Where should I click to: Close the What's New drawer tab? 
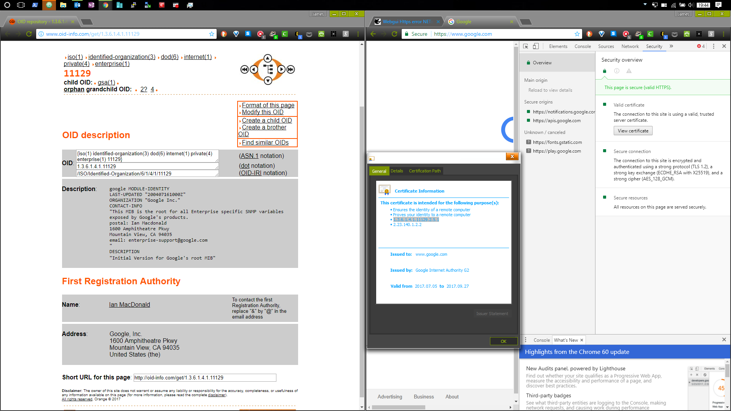click(x=581, y=340)
